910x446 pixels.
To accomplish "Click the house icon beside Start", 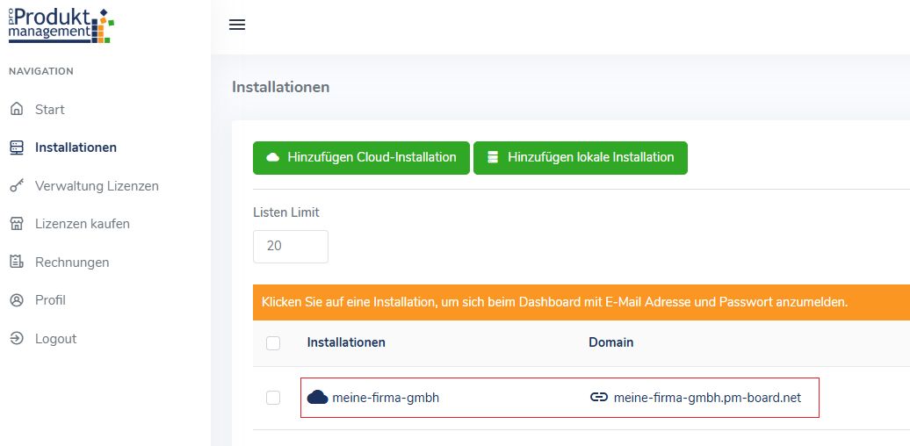I will coord(17,109).
